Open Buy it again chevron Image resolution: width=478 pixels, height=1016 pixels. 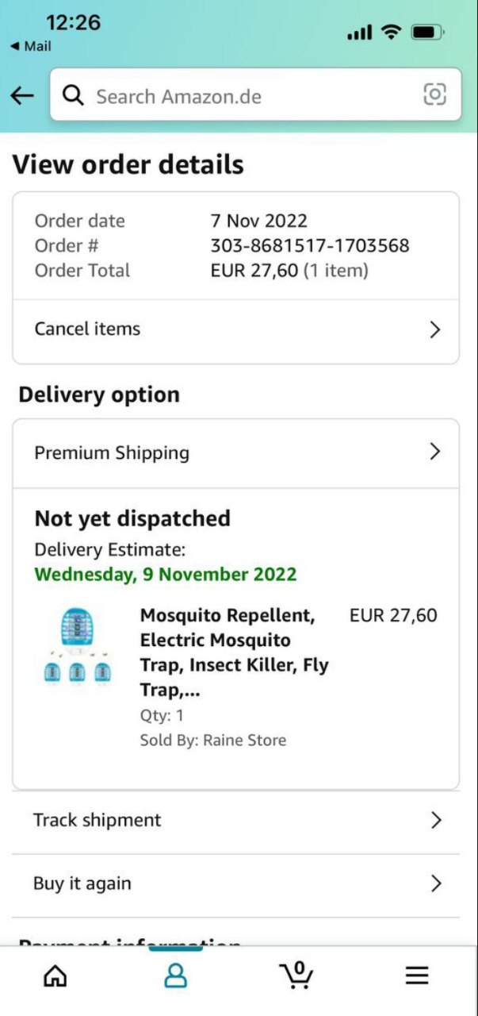point(435,883)
